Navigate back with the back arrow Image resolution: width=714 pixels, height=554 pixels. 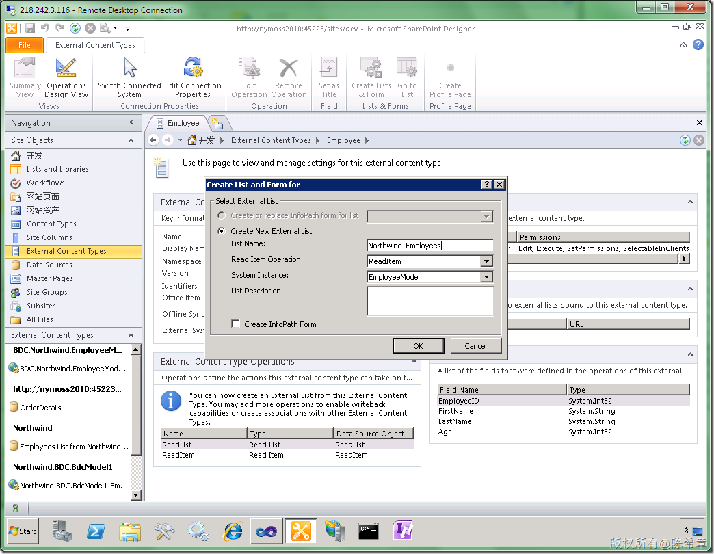coord(153,140)
